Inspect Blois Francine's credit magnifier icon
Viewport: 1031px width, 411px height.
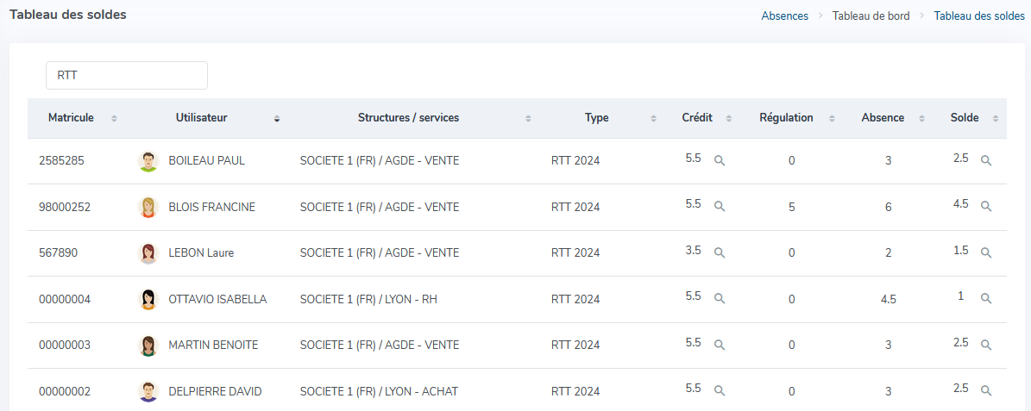point(720,207)
